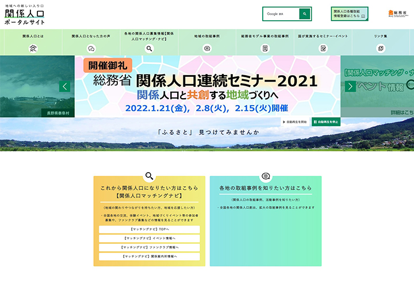The image size is (414, 291).
Task: Click the document icon under 総務省モデル事業の取組事例
Action: 265,48
